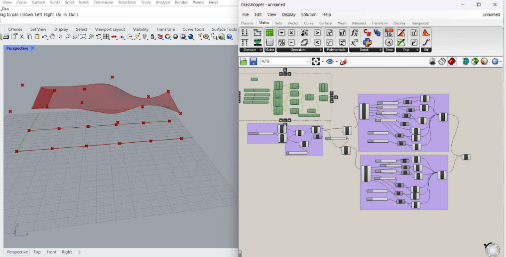Viewport: 506px width, 257px height.
Task: Click the Open file green folder icon
Action: click(x=244, y=62)
